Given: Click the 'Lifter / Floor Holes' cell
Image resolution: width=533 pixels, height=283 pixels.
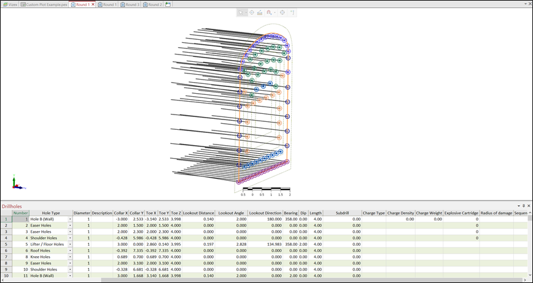Looking at the screenshot, I should (x=49, y=244).
